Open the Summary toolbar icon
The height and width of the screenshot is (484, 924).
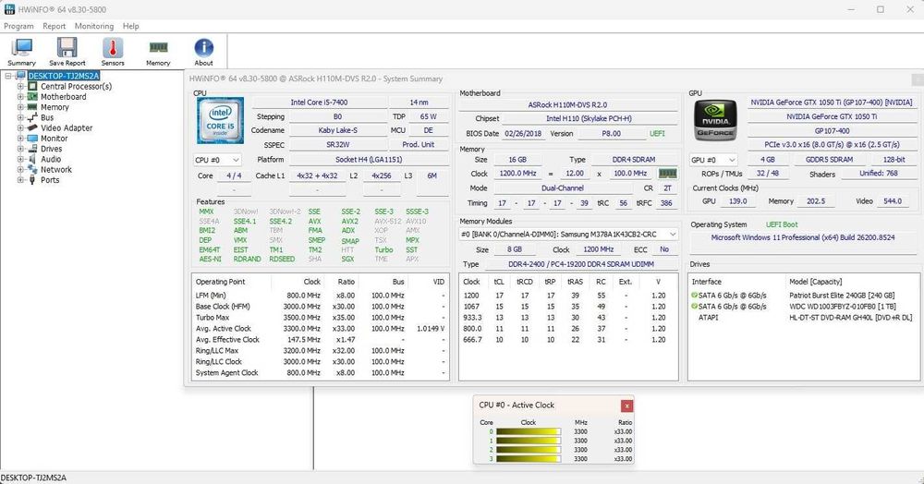22,48
